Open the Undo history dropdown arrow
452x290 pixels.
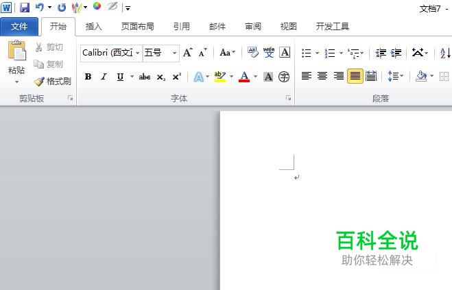pyautogui.click(x=49, y=8)
